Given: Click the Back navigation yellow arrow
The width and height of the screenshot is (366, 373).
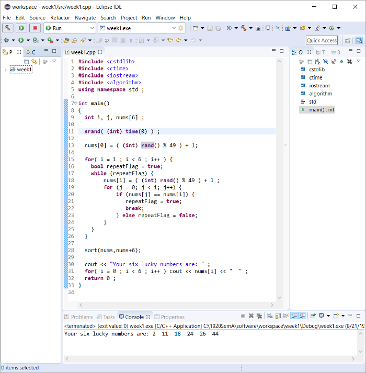Looking at the screenshot, I should (179, 40).
